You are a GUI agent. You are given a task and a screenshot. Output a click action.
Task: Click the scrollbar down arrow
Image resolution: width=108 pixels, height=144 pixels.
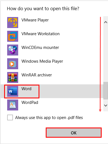[106, 105]
